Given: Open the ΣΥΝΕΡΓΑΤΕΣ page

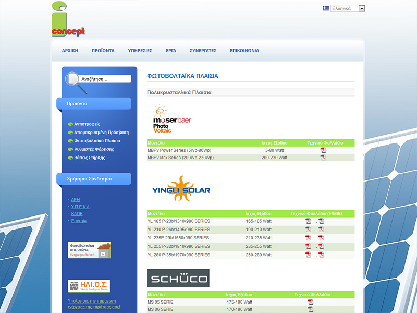Looking at the screenshot, I should [x=203, y=51].
